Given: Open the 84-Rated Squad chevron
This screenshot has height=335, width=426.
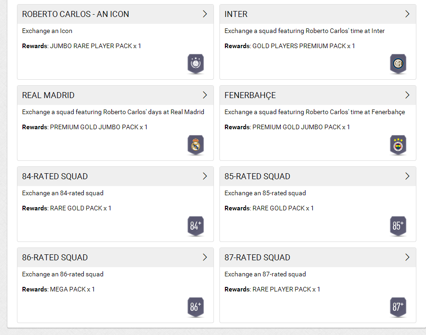Looking at the screenshot, I should (x=205, y=176).
